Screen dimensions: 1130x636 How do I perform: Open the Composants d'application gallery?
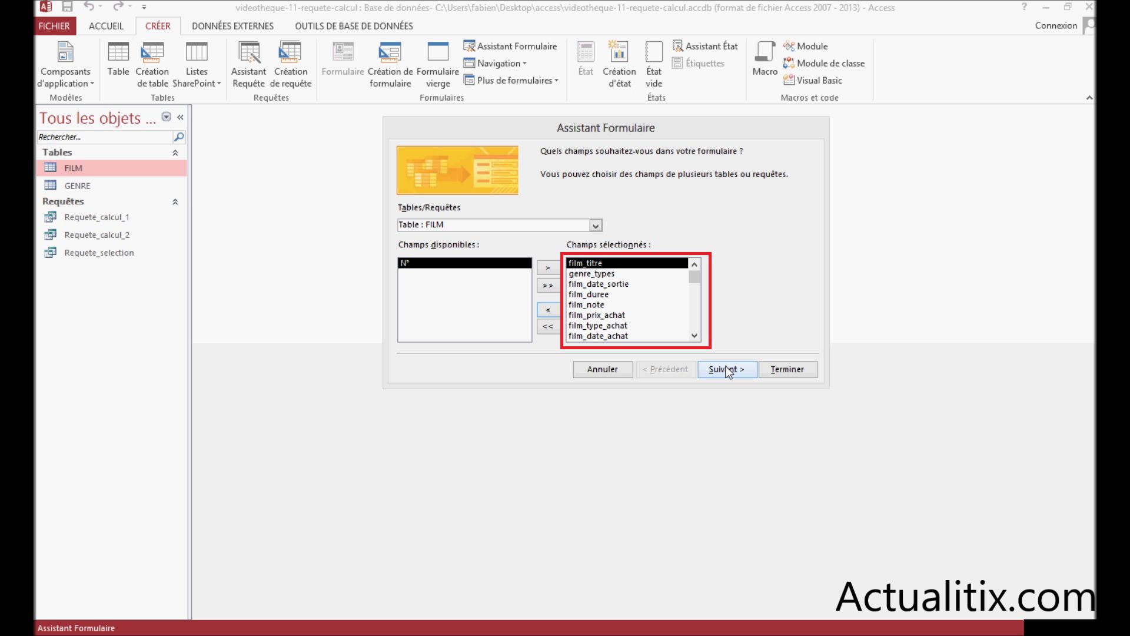click(x=65, y=65)
